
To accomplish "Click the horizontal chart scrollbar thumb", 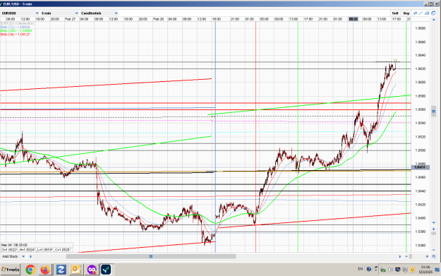I will pos(151,256).
